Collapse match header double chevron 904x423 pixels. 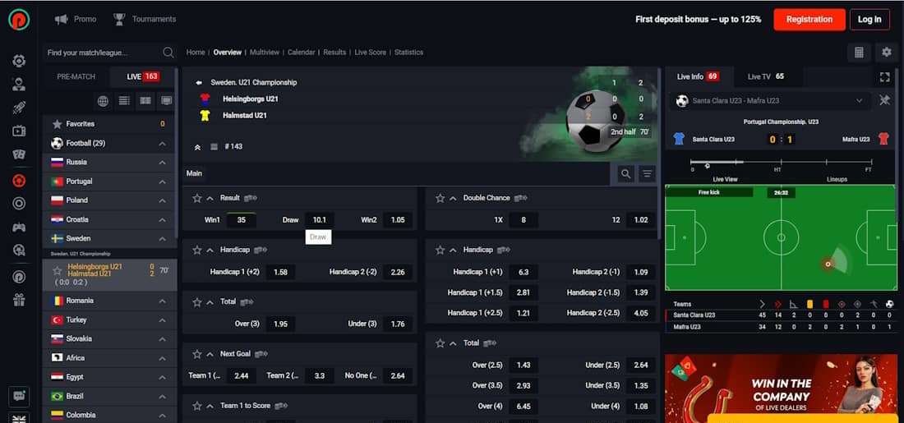(x=197, y=147)
